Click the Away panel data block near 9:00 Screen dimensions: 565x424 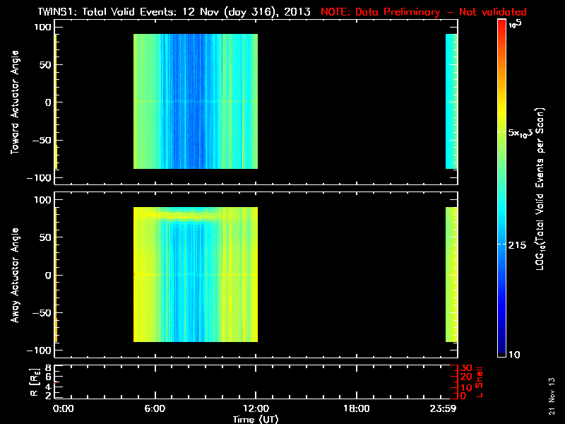pos(196,274)
